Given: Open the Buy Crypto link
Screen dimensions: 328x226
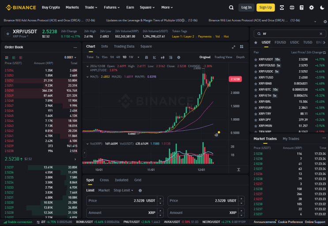Looking at the screenshot, I should (51, 8).
